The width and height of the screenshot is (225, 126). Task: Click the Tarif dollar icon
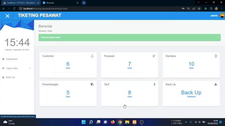[x=154, y=84]
